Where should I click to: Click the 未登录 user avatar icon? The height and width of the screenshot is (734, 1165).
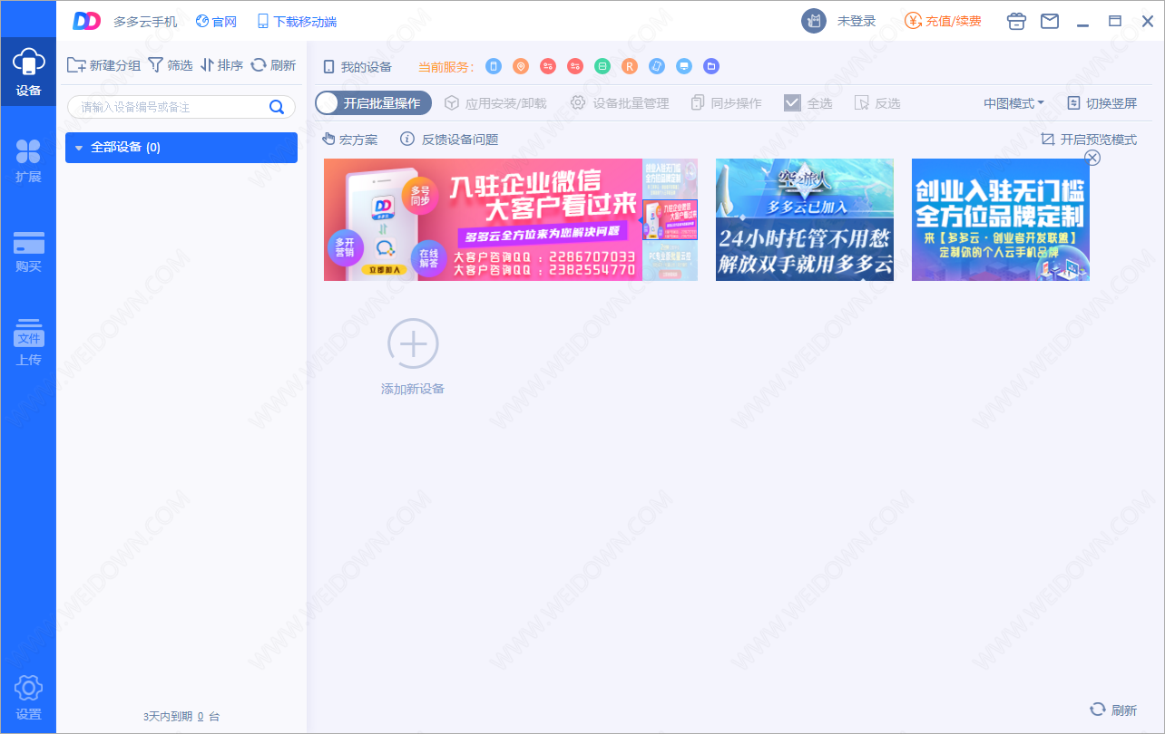(814, 21)
